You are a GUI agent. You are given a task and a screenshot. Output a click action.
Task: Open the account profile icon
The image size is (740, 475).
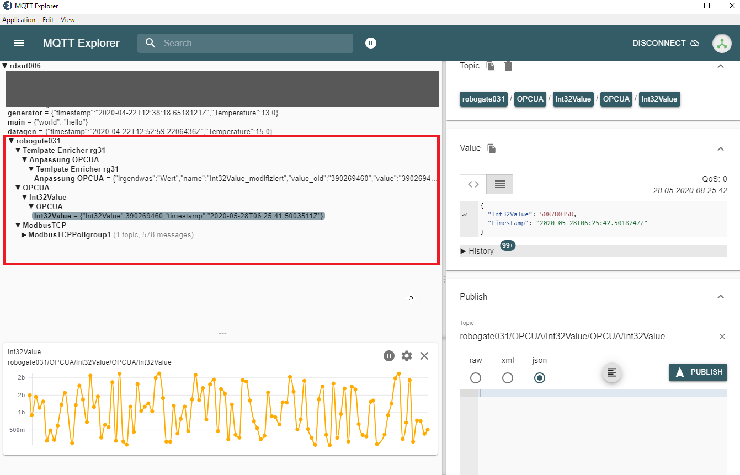pyautogui.click(x=722, y=43)
